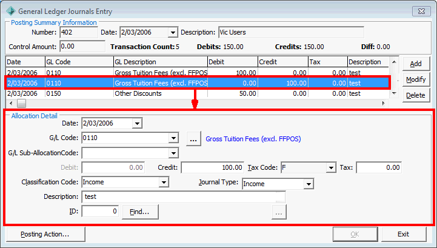
Task: Select the first row with Debit 100.00
Action: pyautogui.click(x=198, y=73)
